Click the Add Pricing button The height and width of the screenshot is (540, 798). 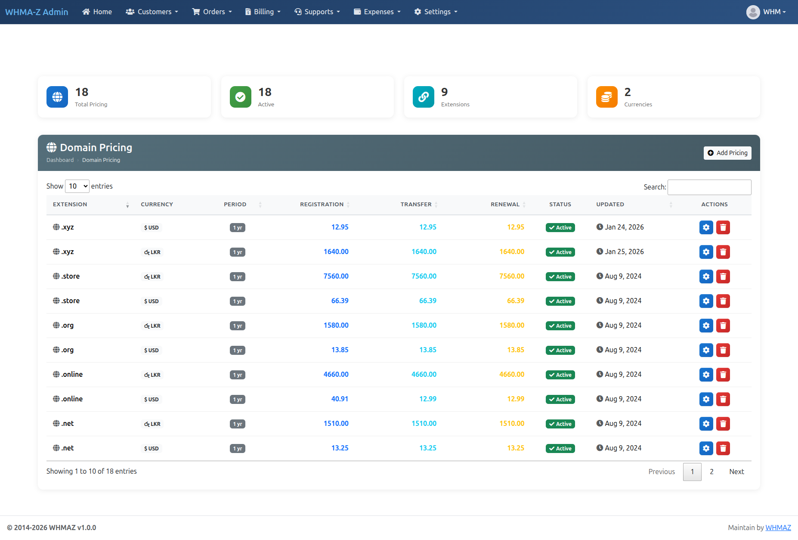[x=727, y=153]
